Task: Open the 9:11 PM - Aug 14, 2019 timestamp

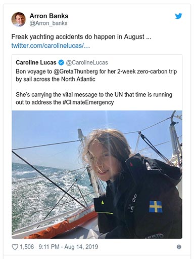Action: [x=68, y=247]
